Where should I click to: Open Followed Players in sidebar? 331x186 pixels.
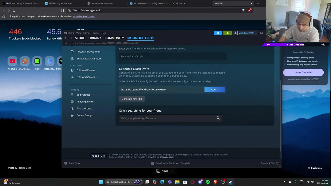pos(86,70)
